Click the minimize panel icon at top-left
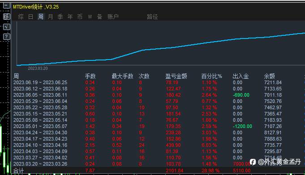 pyautogui.click(x=6, y=6)
